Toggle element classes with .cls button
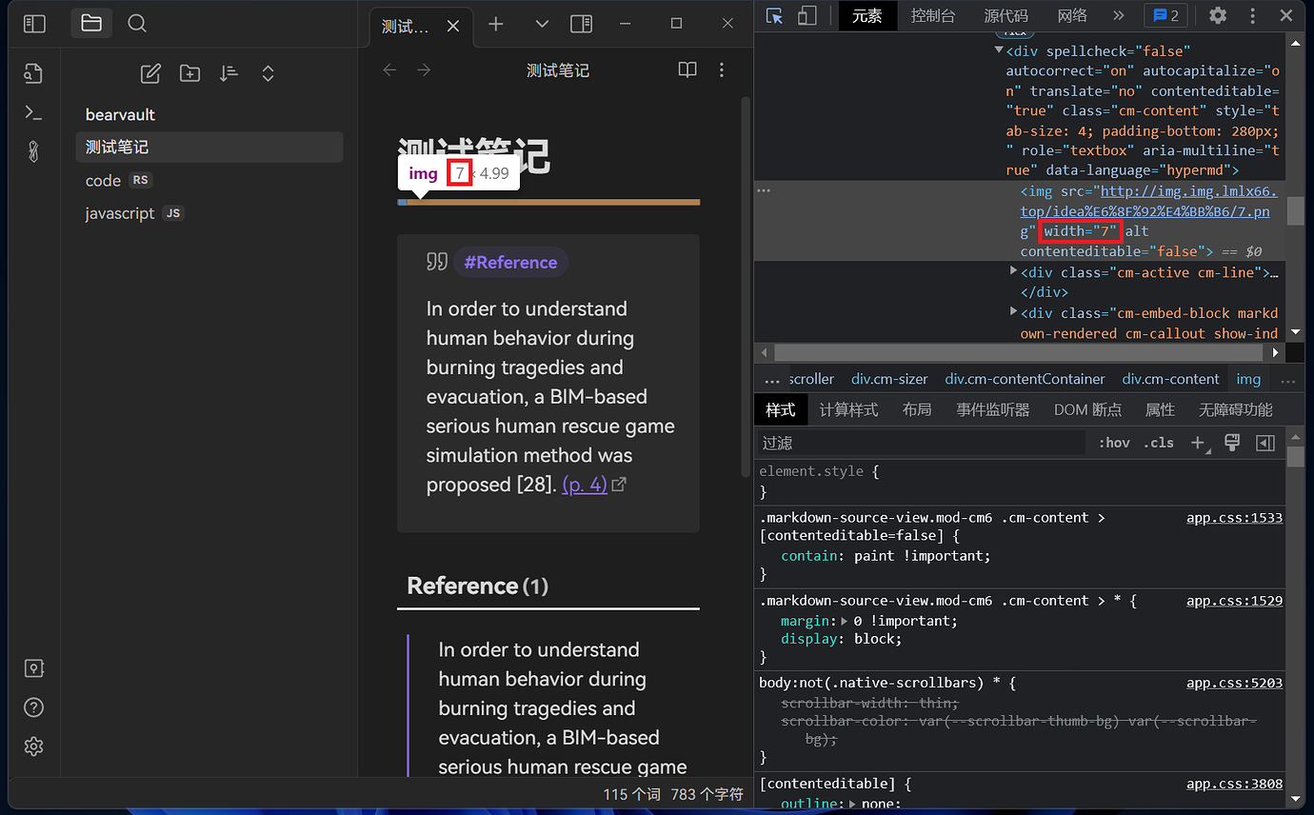Screen dimensions: 1314x815 click(1158, 442)
